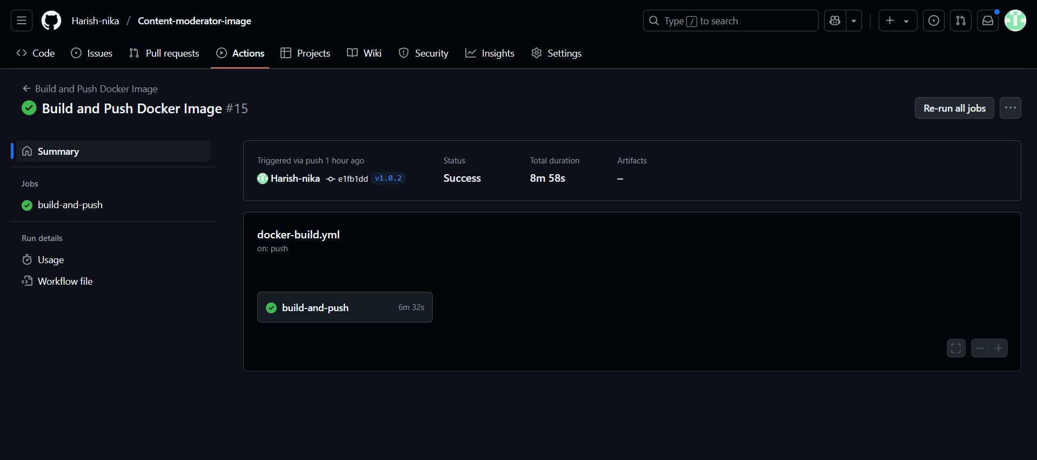Toggle fullscreen workflow graph view
Viewport: 1037px width, 460px height.
[x=956, y=348]
